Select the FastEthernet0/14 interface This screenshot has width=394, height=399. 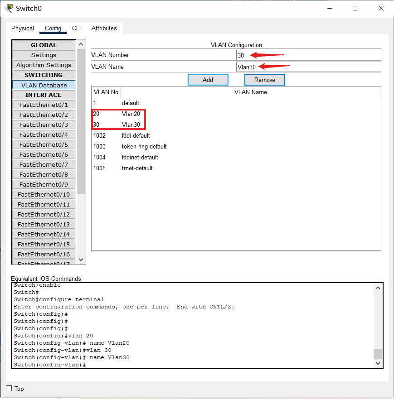(44, 234)
